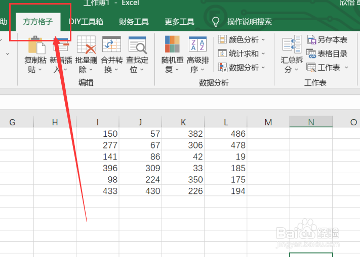Viewport: 360px width, 257px height.
Task: Select the cell containing 396
Action: 98,168
